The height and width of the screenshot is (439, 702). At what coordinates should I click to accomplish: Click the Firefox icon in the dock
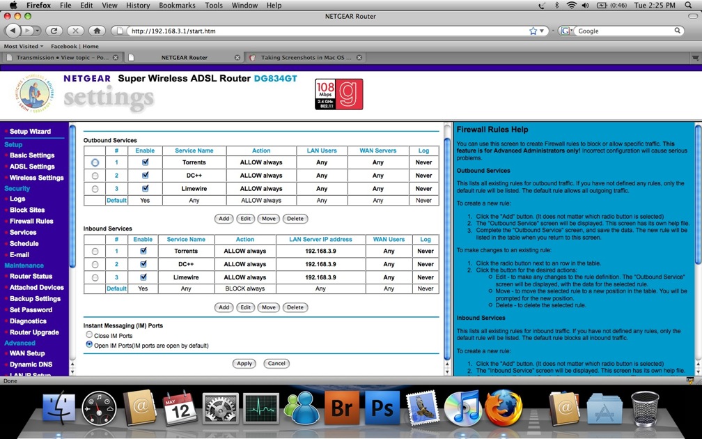click(504, 408)
